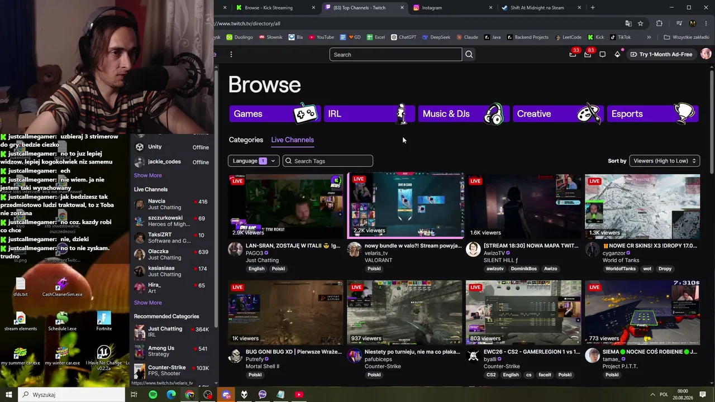
Task: Open the Sort by Viewers dropdown
Action: 665,161
